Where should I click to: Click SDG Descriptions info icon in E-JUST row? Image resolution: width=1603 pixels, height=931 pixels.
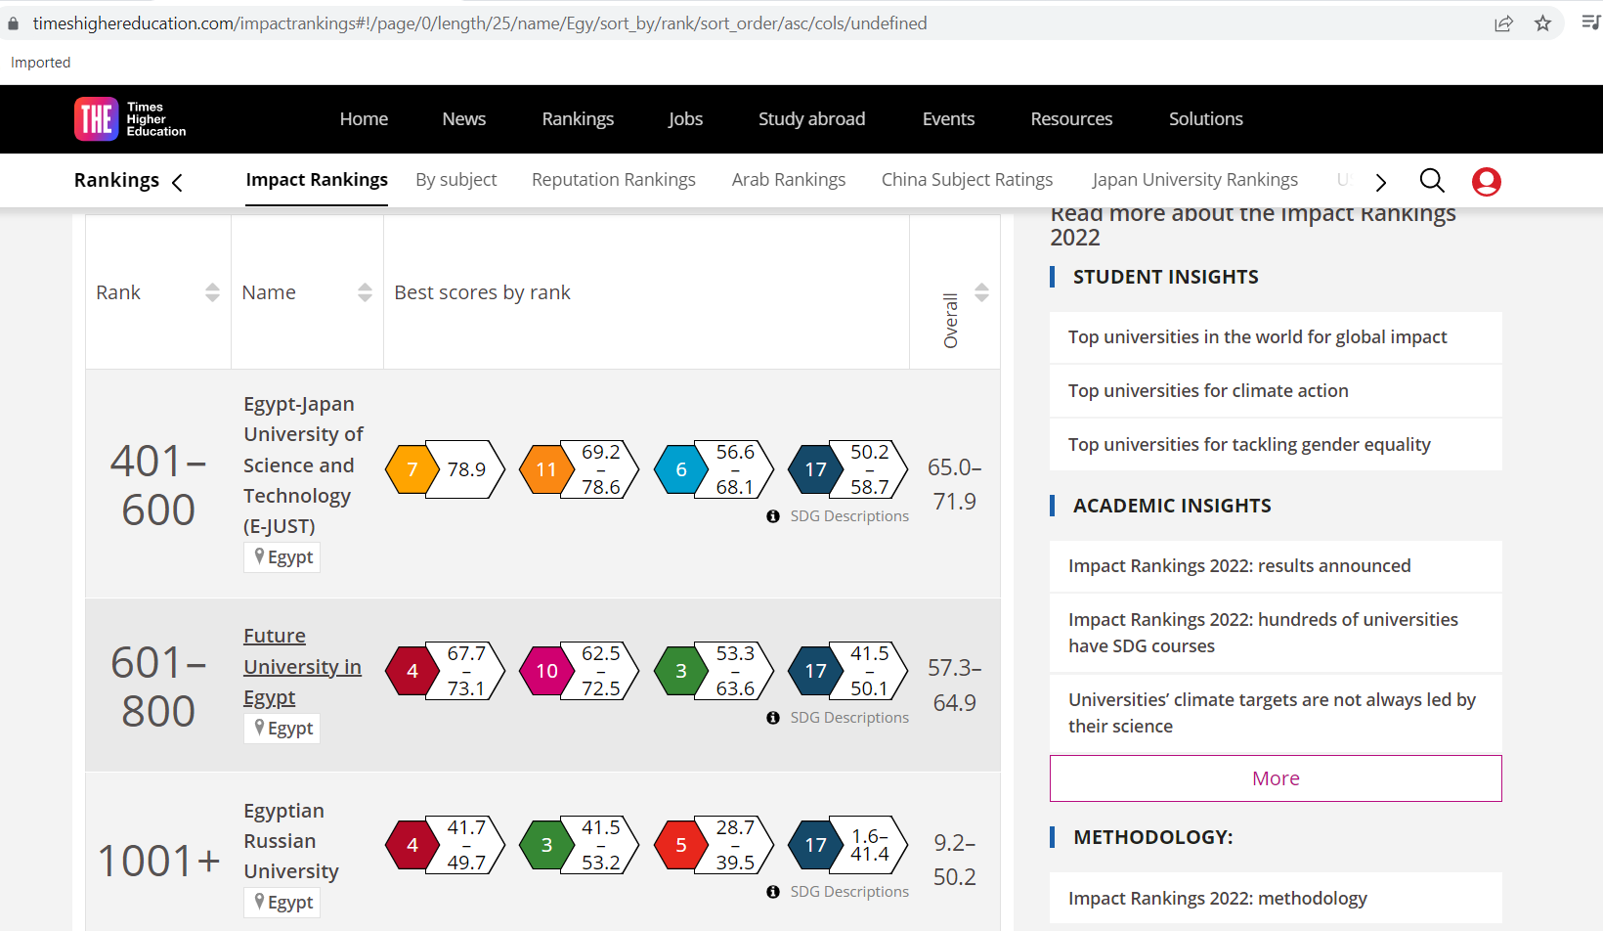773,516
